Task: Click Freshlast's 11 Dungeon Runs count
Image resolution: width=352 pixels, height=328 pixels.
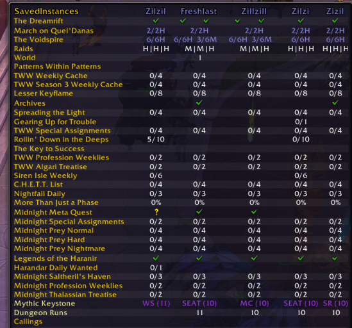Action: pyautogui.click(x=199, y=313)
